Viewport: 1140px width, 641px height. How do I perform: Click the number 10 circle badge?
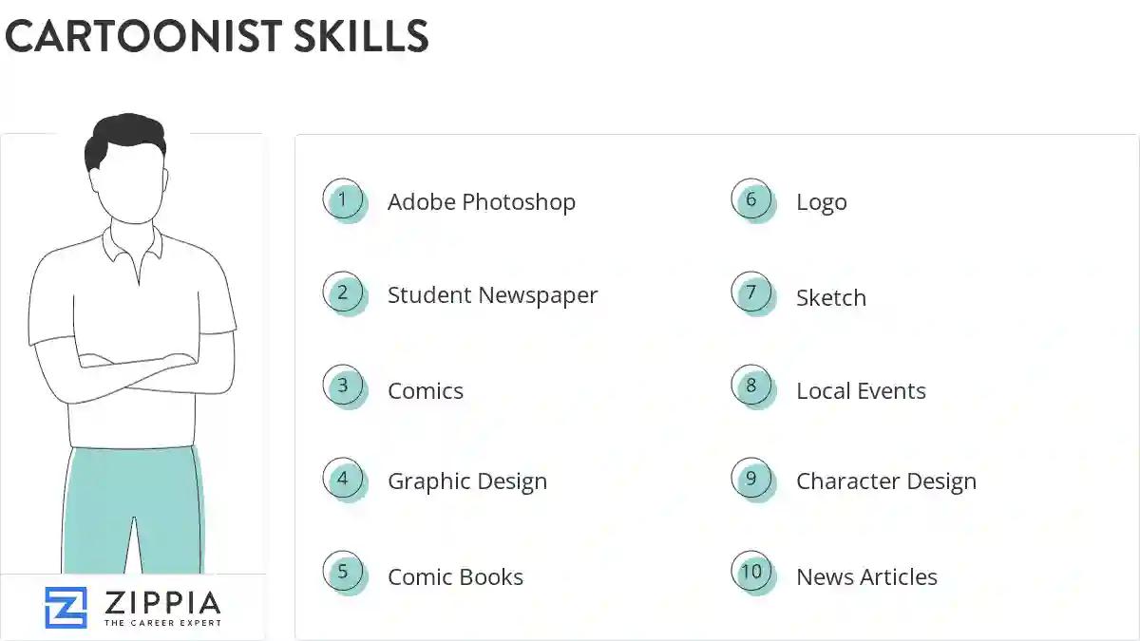tap(751, 573)
